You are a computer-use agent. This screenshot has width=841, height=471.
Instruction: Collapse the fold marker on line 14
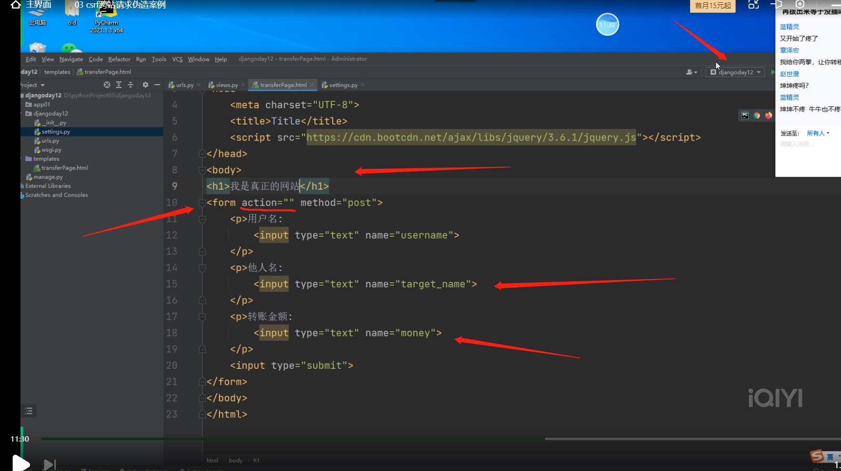tap(202, 268)
